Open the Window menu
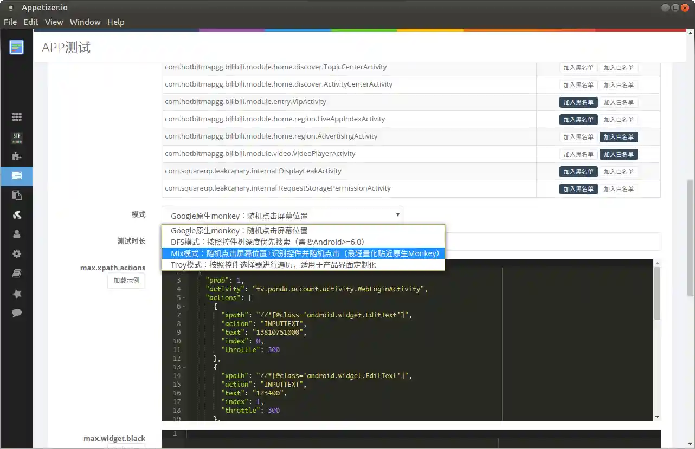Screen dimensions: 695x449 click(x=85, y=22)
